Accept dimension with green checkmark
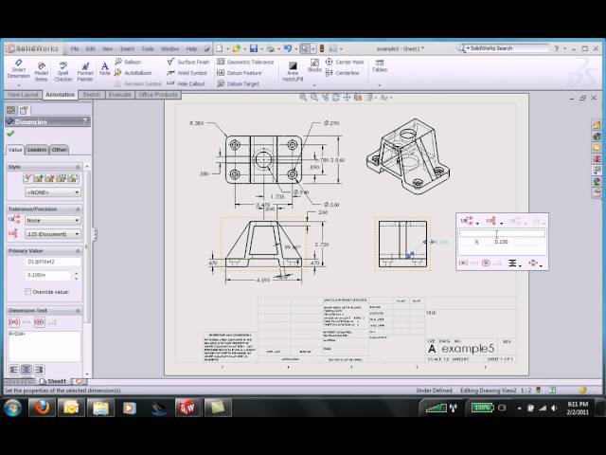606x455 pixels. 10,134
